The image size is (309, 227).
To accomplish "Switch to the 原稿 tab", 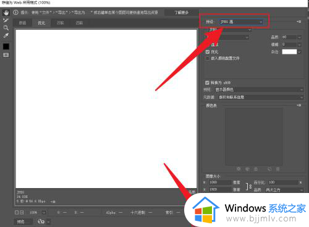I will 22,23.
